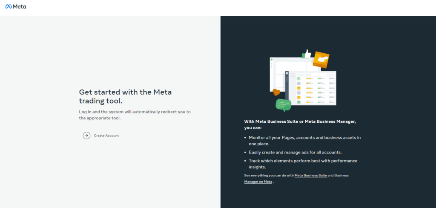Screen dimensions: 436x208
Task: Click the Meta logo in the header
Action: point(16,6)
